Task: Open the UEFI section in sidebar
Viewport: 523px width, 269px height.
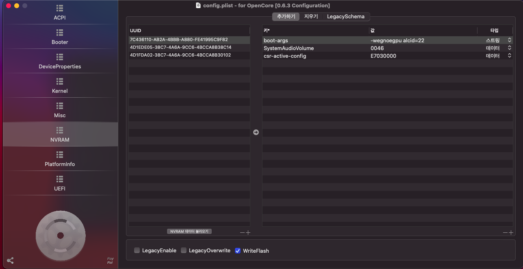Action: (60, 183)
